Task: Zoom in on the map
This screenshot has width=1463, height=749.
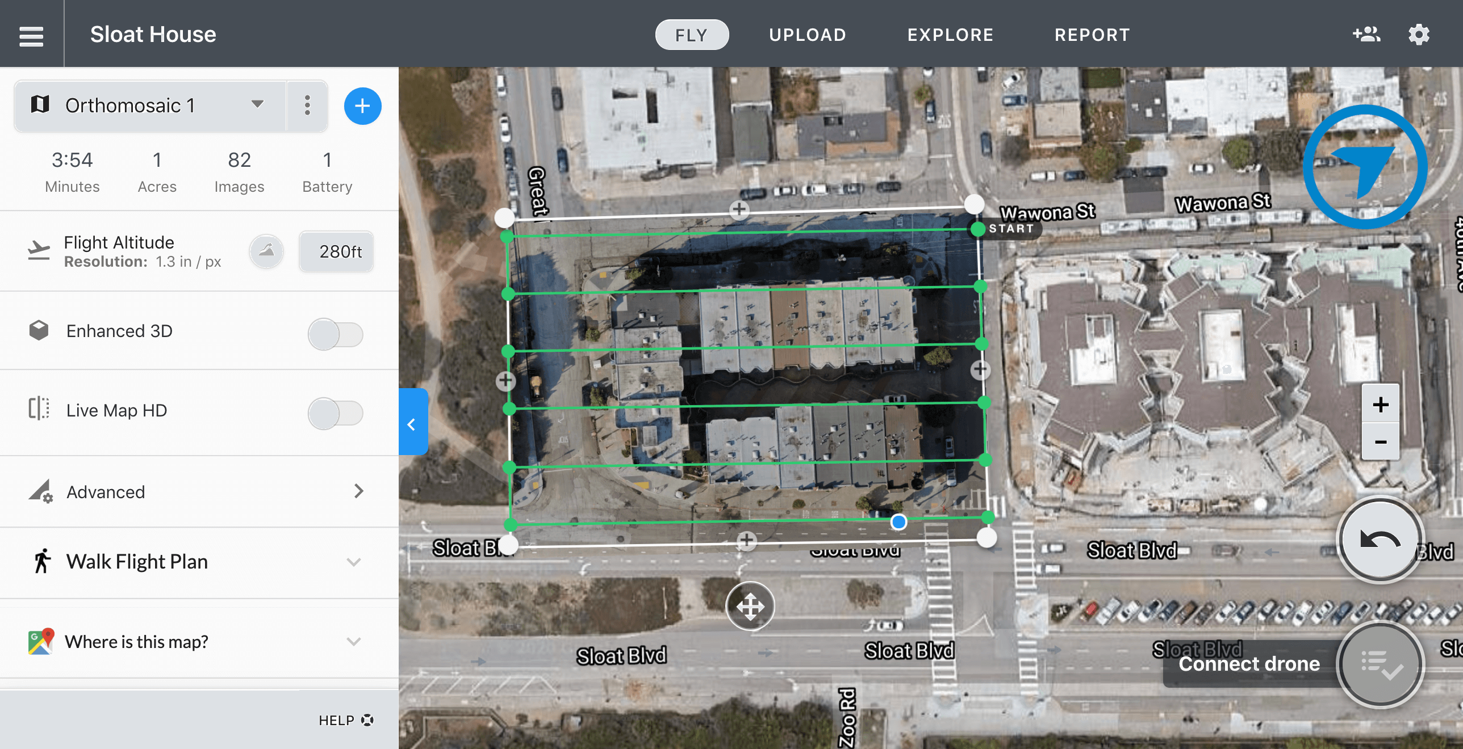Action: (1380, 404)
